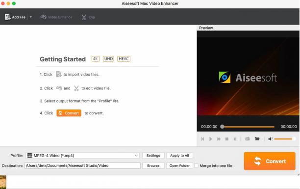Screen dimensions: 300x189
Task: Click the preview progress slider handle
Action: (x=222, y=127)
